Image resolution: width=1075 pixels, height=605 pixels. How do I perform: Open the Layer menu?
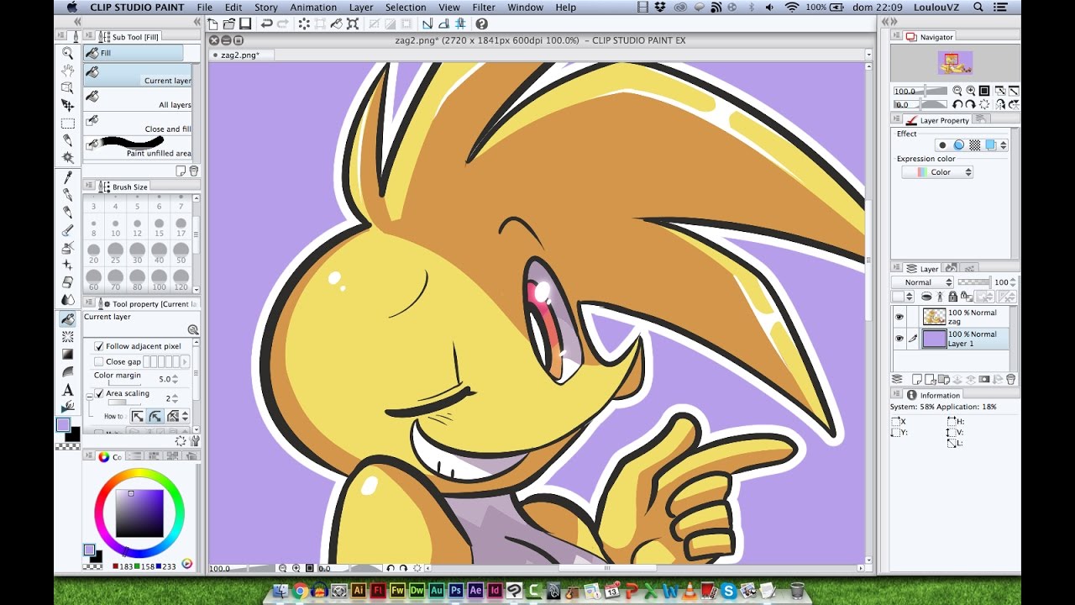coord(361,7)
